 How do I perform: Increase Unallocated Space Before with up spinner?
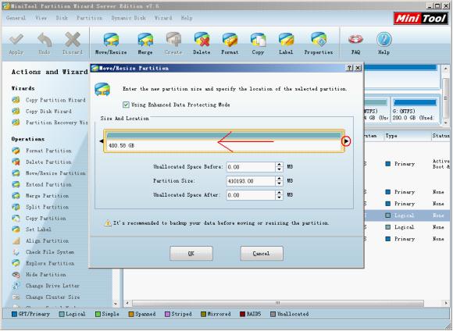279,165
